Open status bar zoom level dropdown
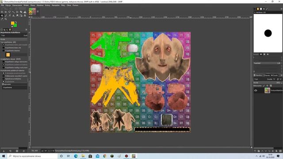The image size is (283, 159). click(x=51, y=151)
